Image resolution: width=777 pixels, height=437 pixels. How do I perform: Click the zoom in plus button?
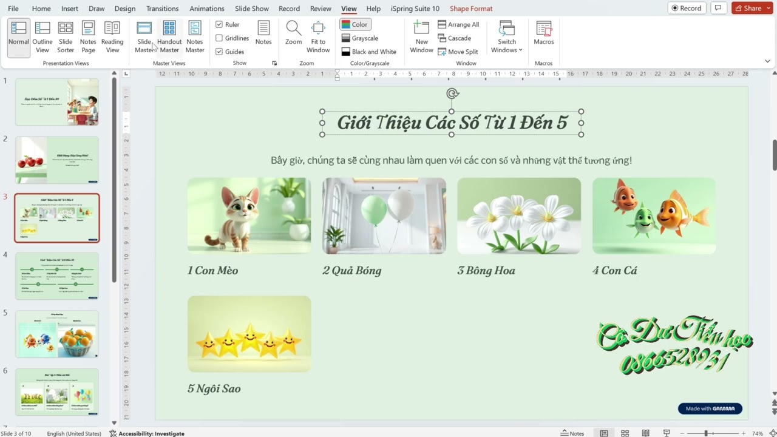(744, 433)
